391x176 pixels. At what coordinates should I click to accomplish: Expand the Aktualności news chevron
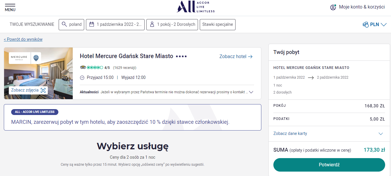pos(251,92)
